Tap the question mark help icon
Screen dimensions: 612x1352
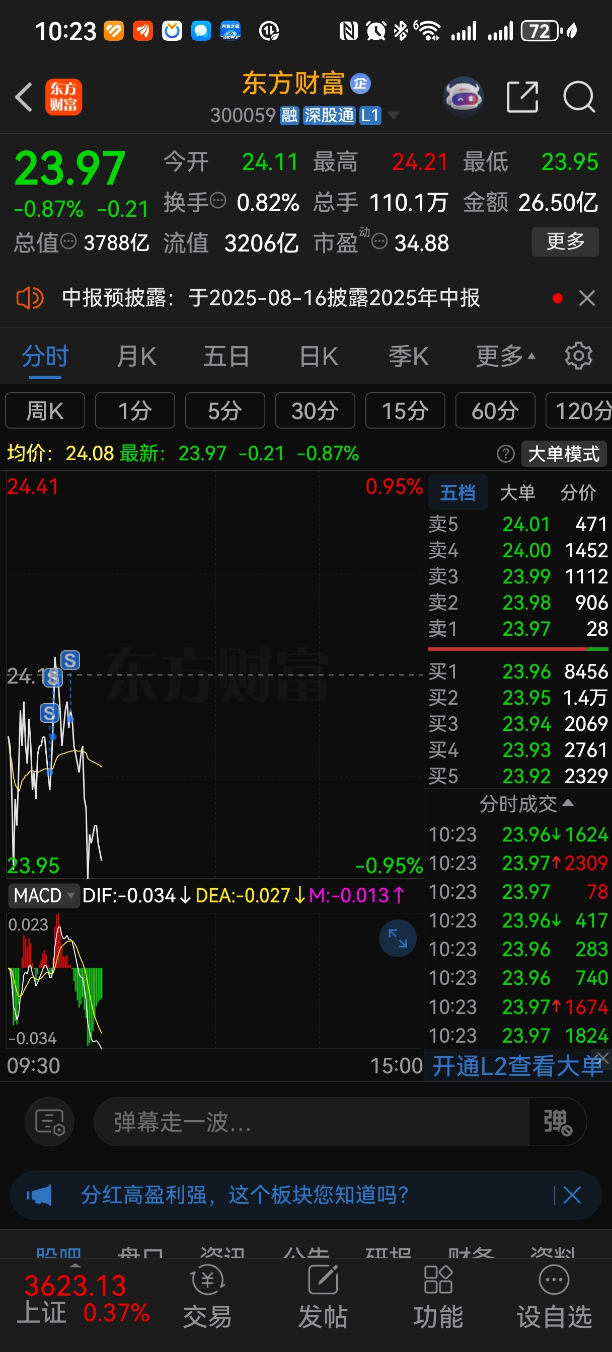point(505,454)
